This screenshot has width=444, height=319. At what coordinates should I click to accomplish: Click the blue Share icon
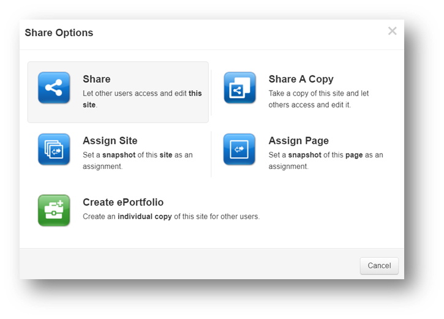[x=54, y=88]
